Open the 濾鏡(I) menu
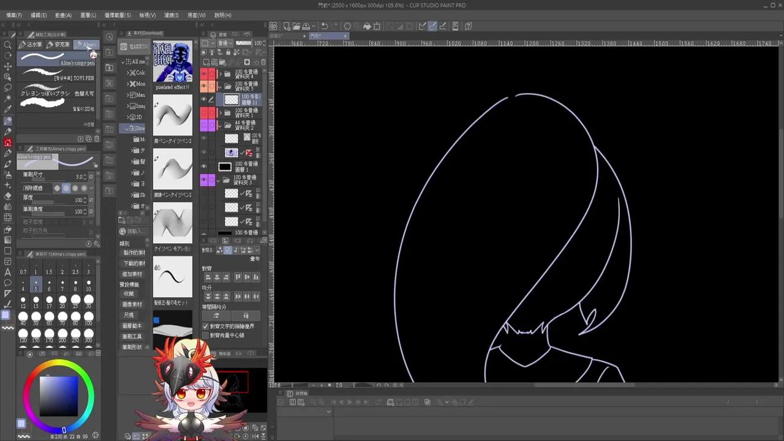This screenshot has width=784, height=441. tap(171, 15)
